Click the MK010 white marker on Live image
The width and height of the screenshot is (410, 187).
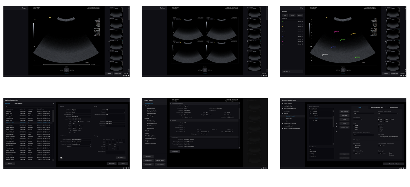click(x=323, y=55)
